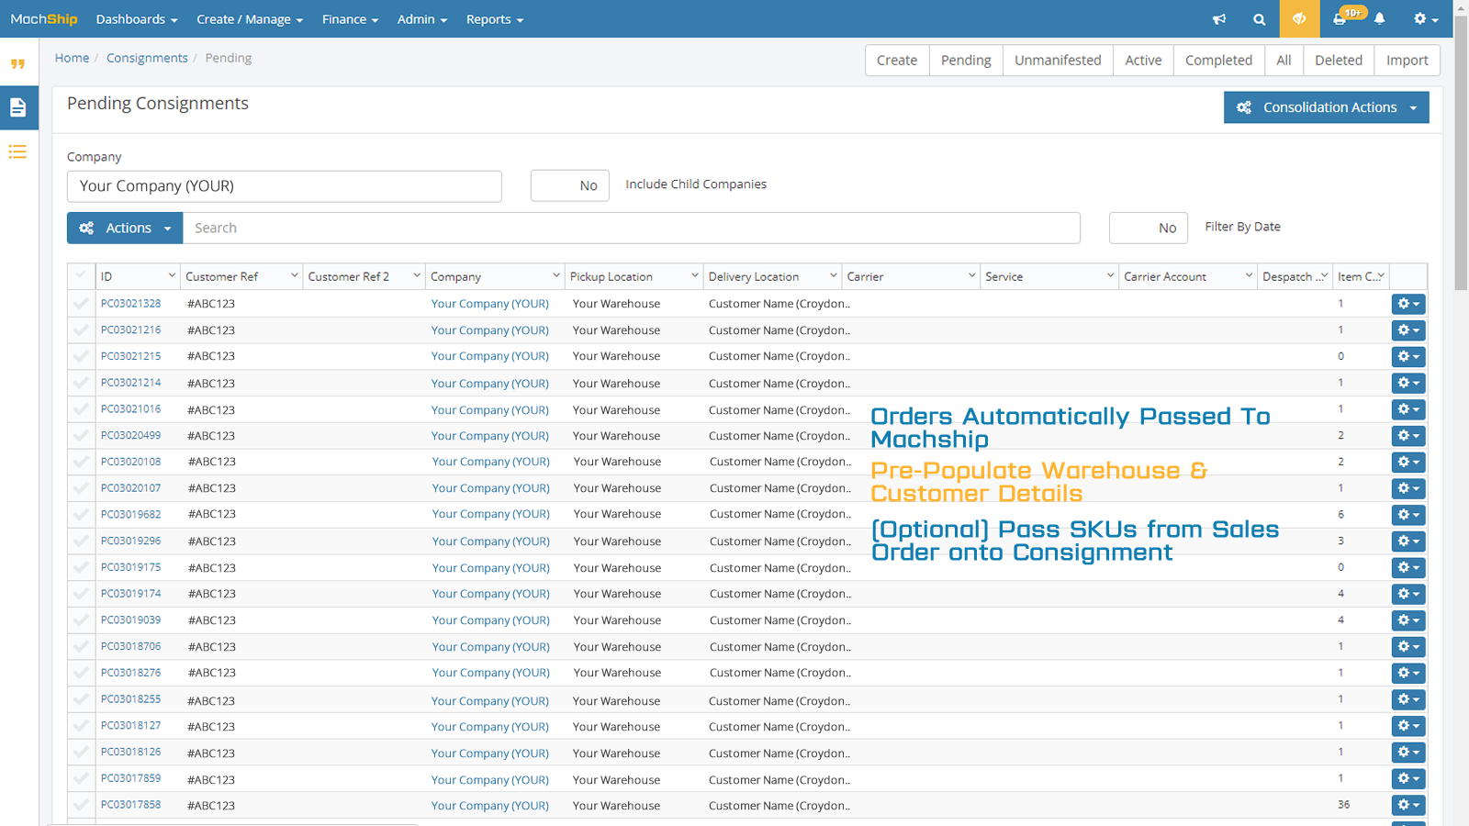Follow the Consignments breadcrumb link
This screenshot has height=826, width=1469.
click(147, 58)
